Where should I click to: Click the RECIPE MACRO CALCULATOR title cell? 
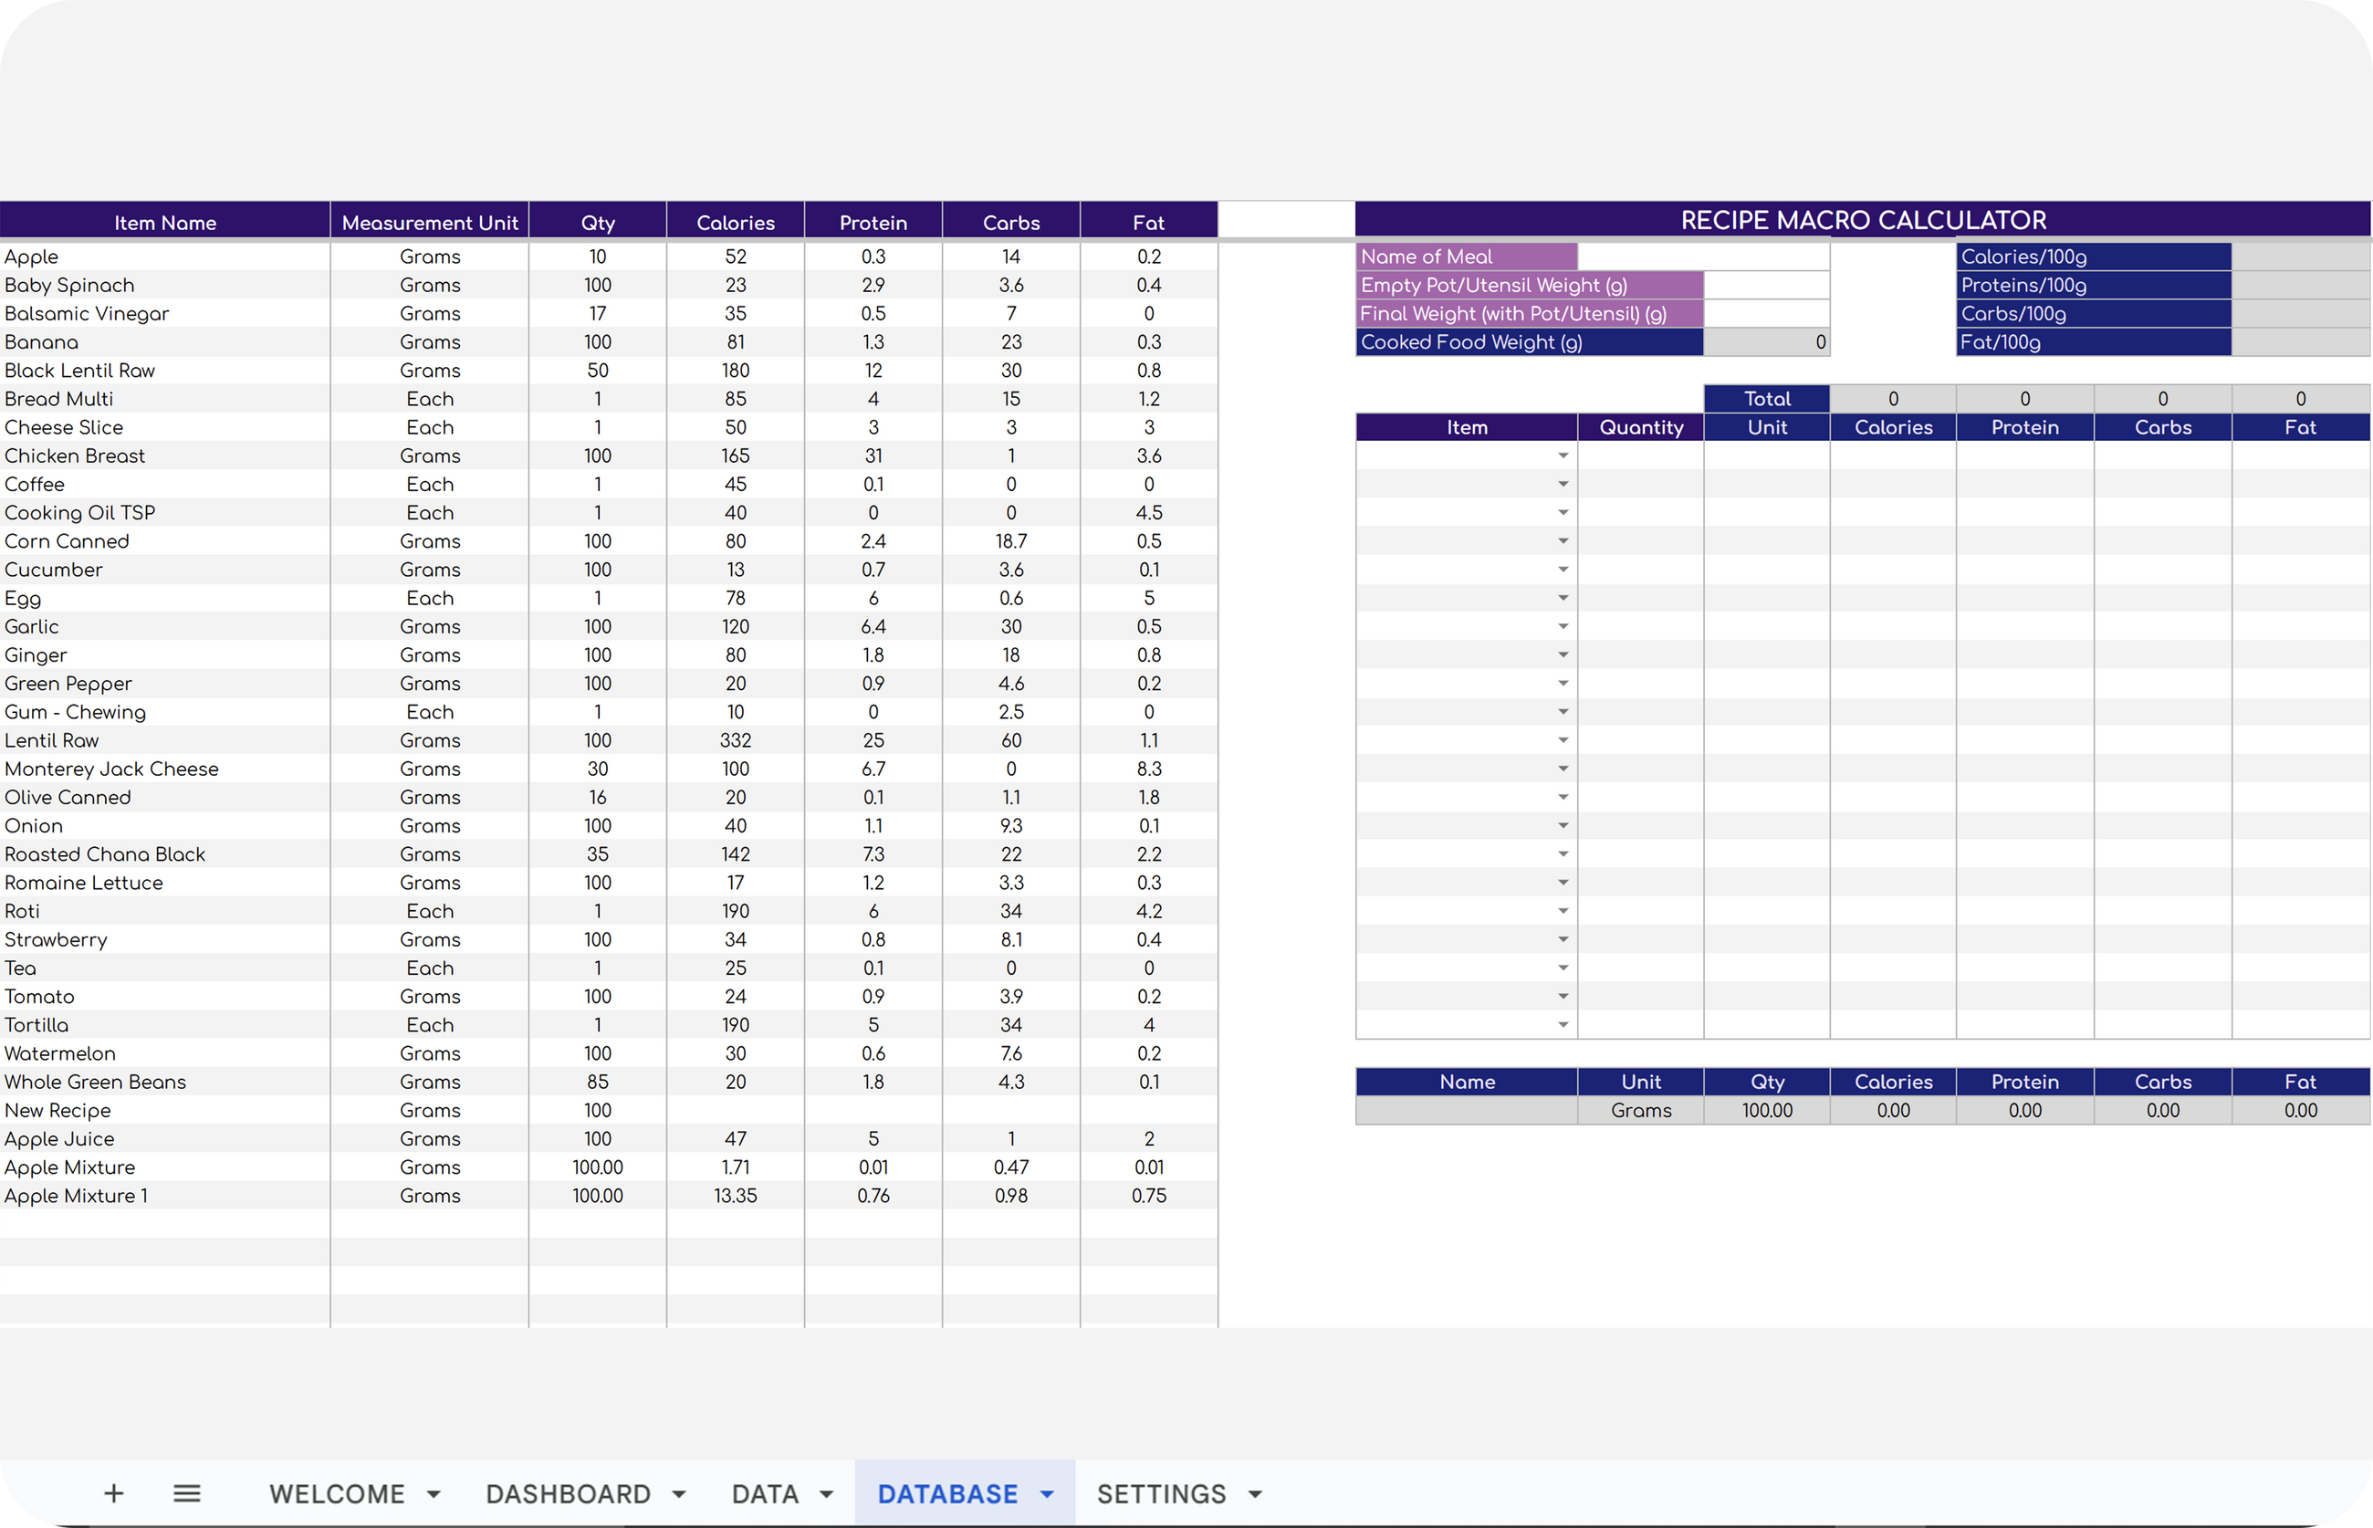pyautogui.click(x=1862, y=220)
